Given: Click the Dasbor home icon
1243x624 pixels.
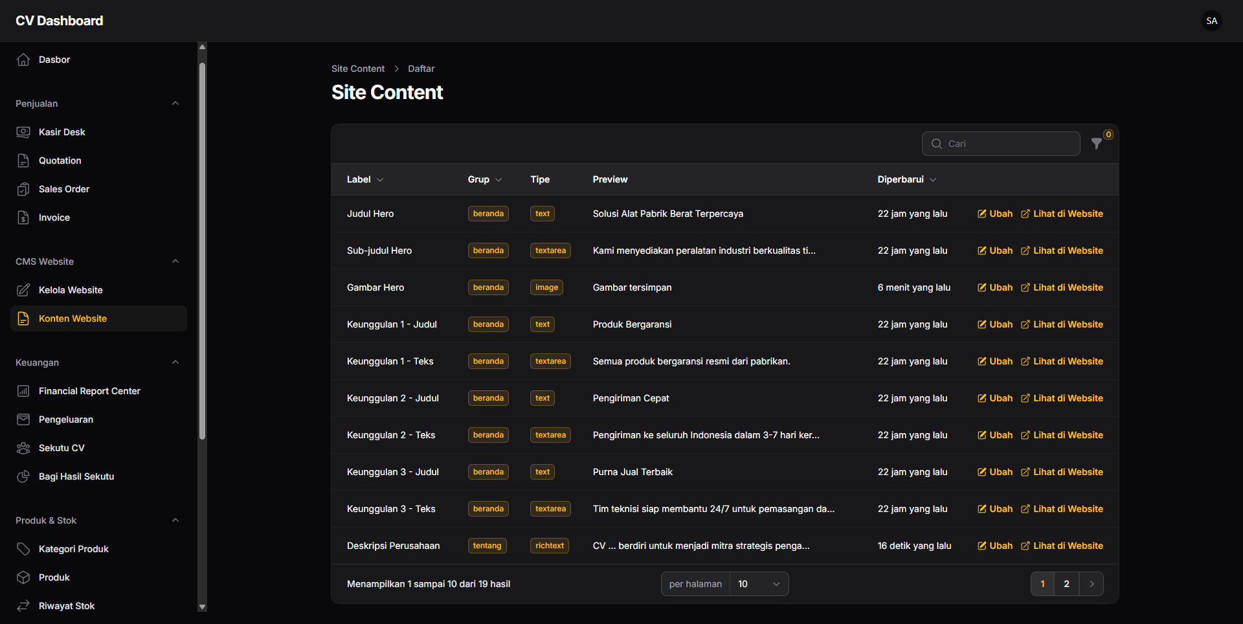Looking at the screenshot, I should pos(23,60).
